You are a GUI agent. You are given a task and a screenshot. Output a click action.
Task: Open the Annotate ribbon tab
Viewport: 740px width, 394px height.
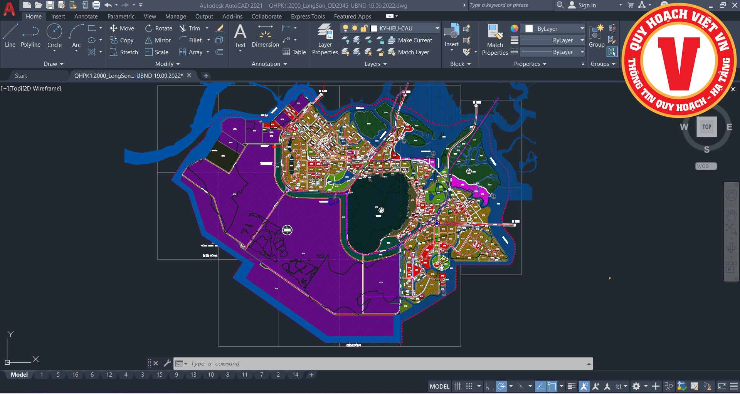click(86, 17)
